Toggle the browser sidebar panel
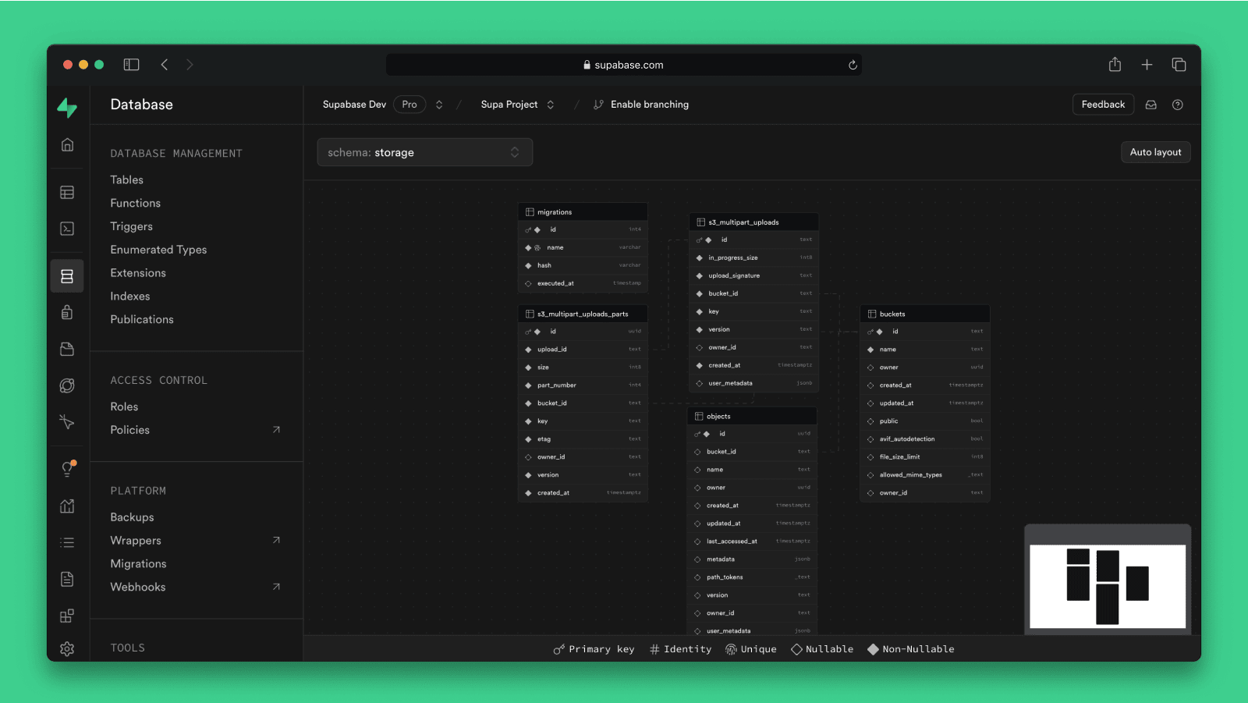This screenshot has width=1248, height=703. 131,65
